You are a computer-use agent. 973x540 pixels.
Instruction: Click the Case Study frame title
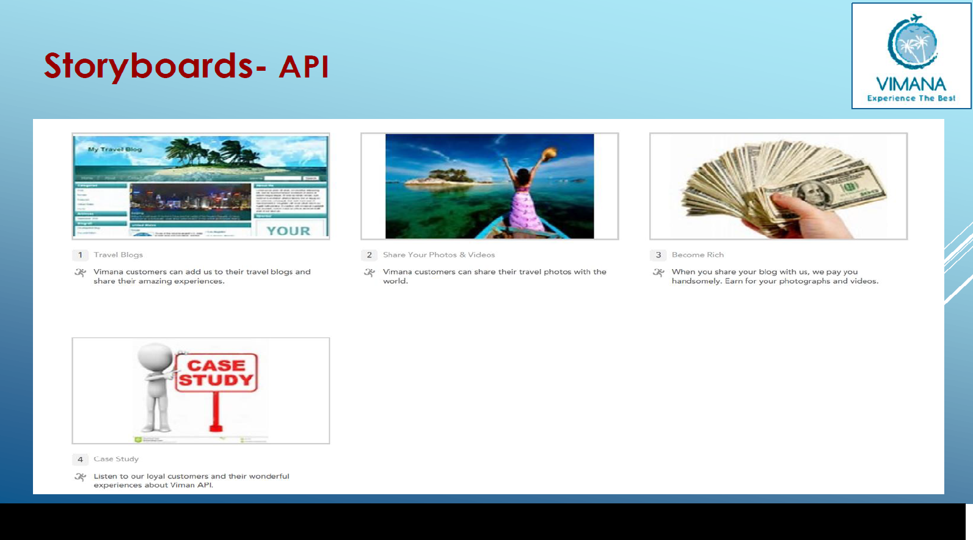[x=116, y=459]
